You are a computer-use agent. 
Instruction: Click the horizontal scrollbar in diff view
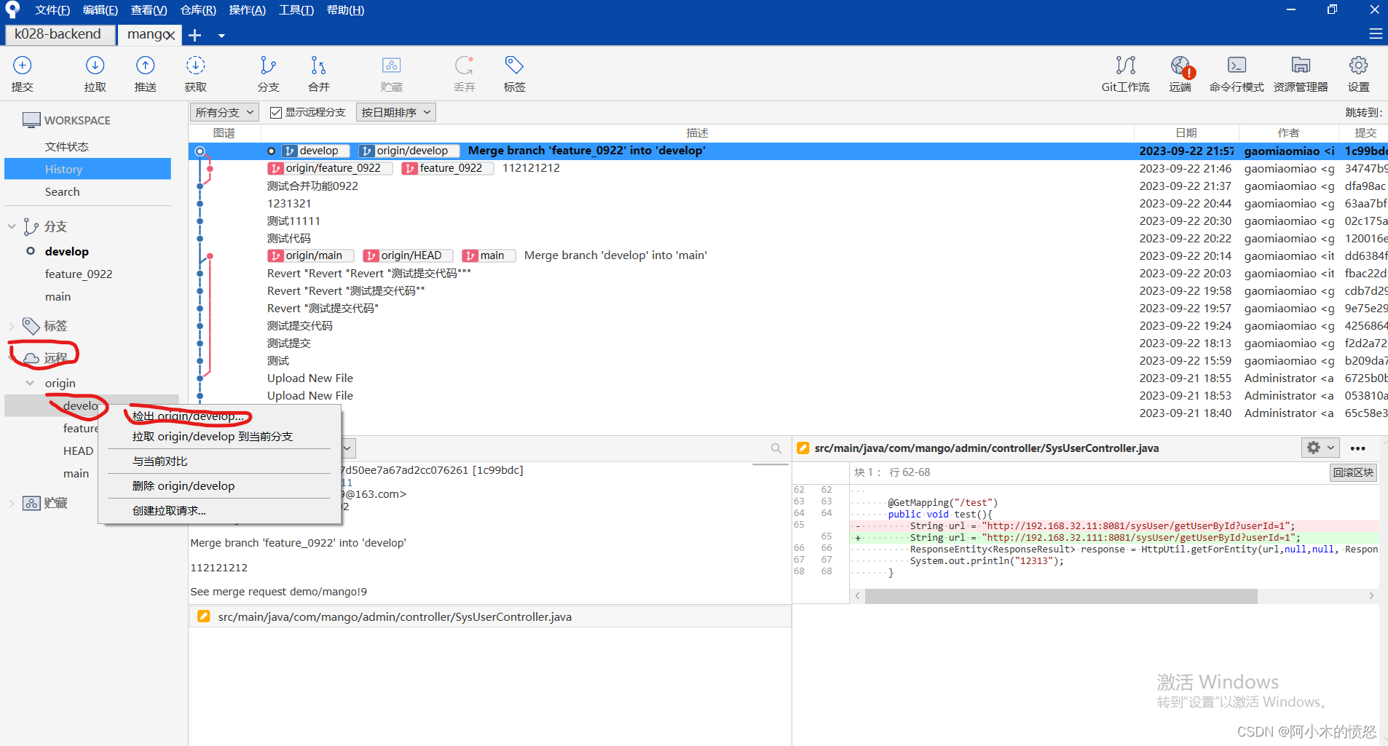1061,596
